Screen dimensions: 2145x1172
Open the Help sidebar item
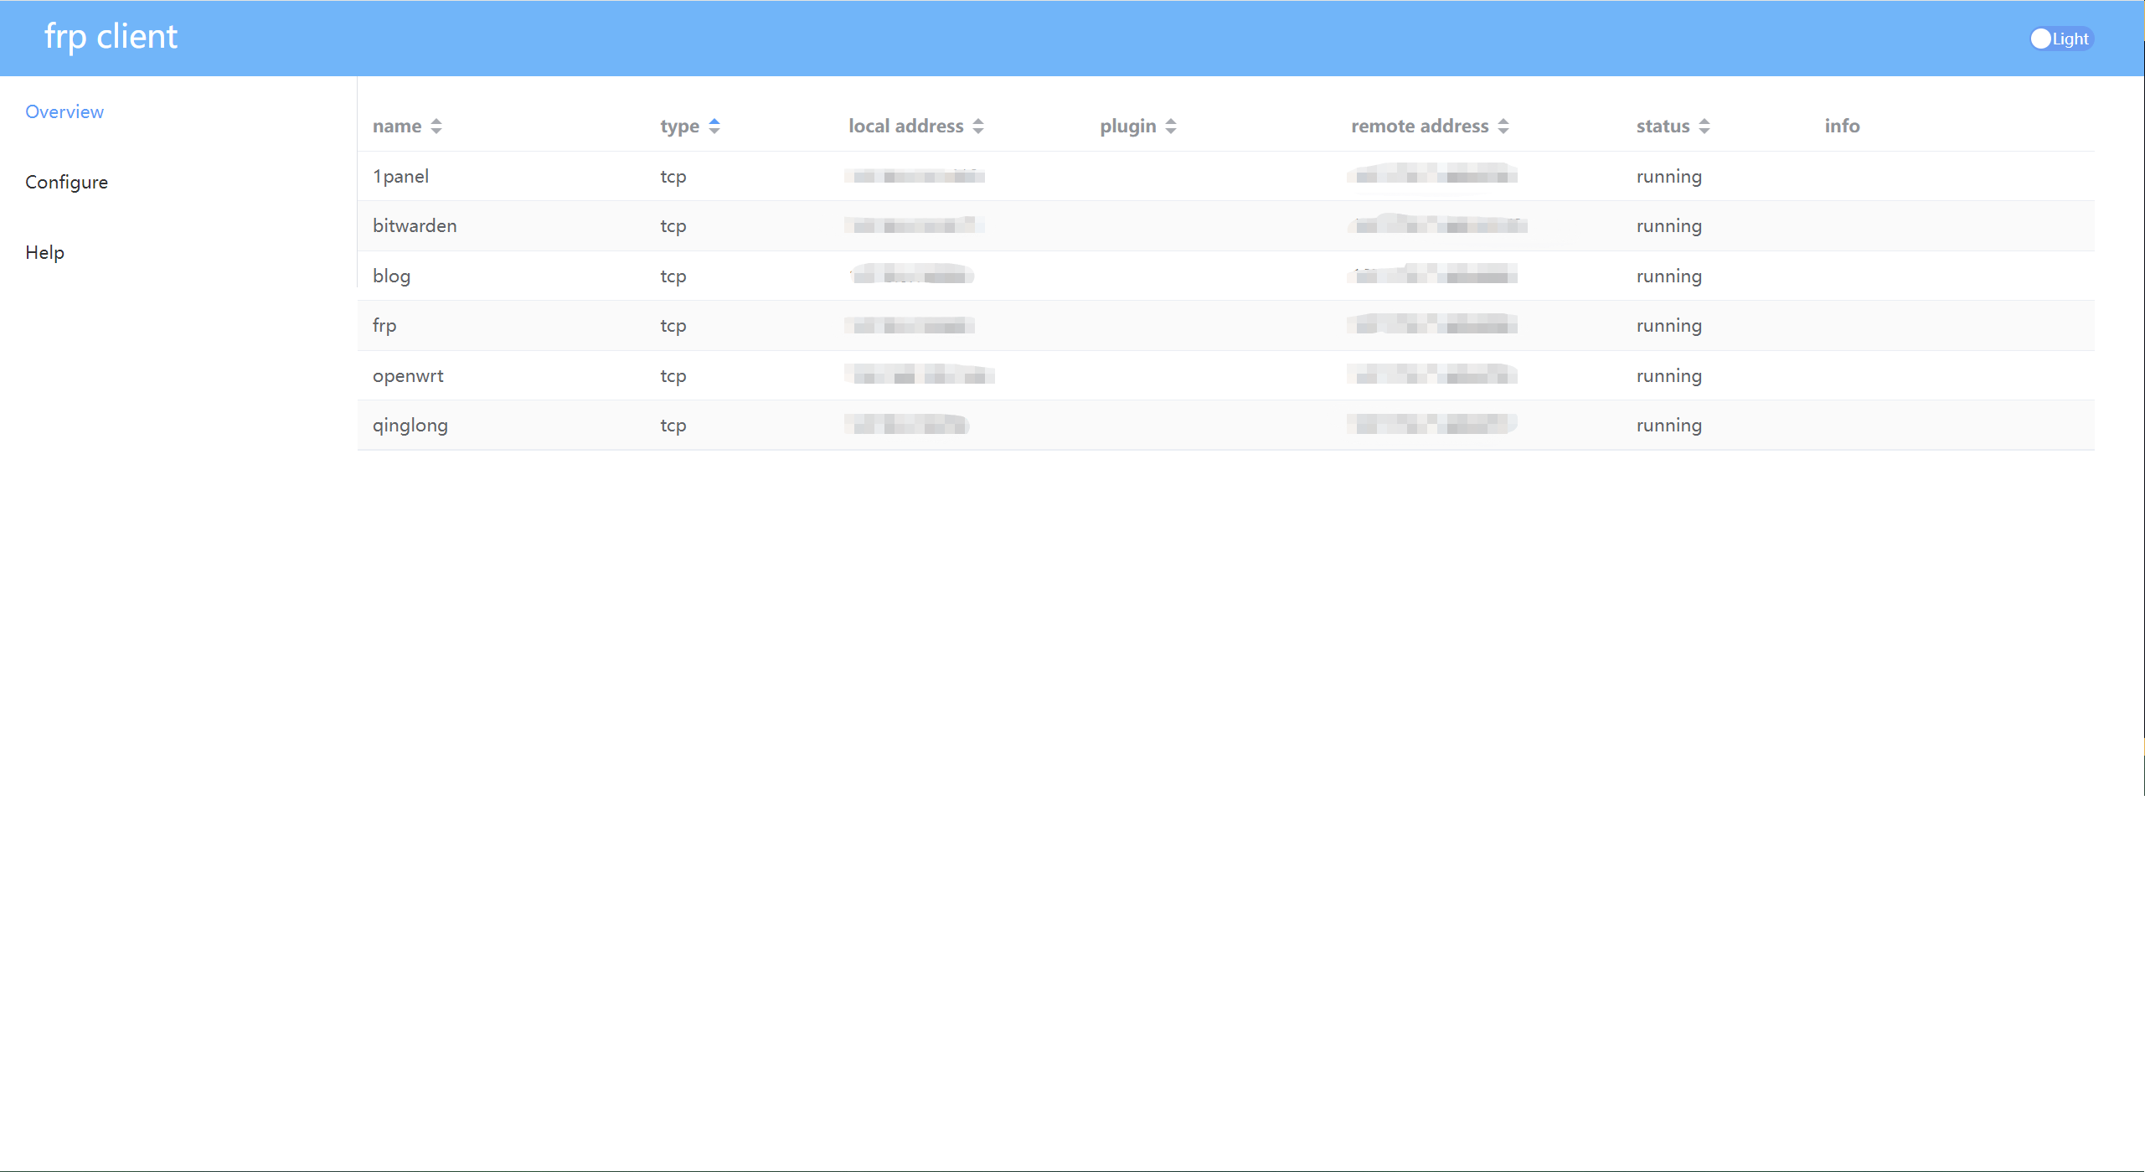click(44, 253)
